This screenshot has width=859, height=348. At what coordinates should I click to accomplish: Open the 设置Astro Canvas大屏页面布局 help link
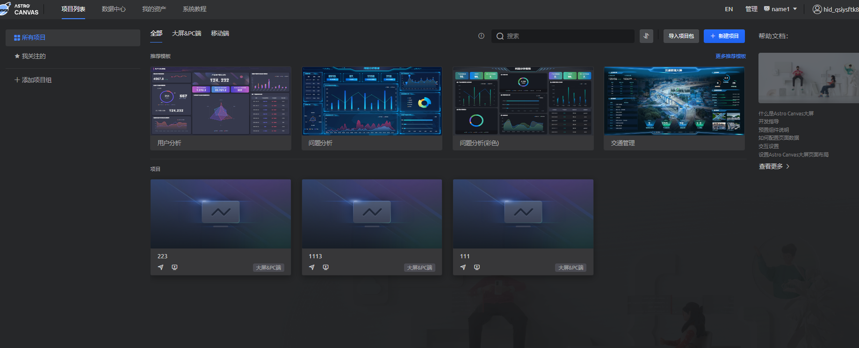794,155
